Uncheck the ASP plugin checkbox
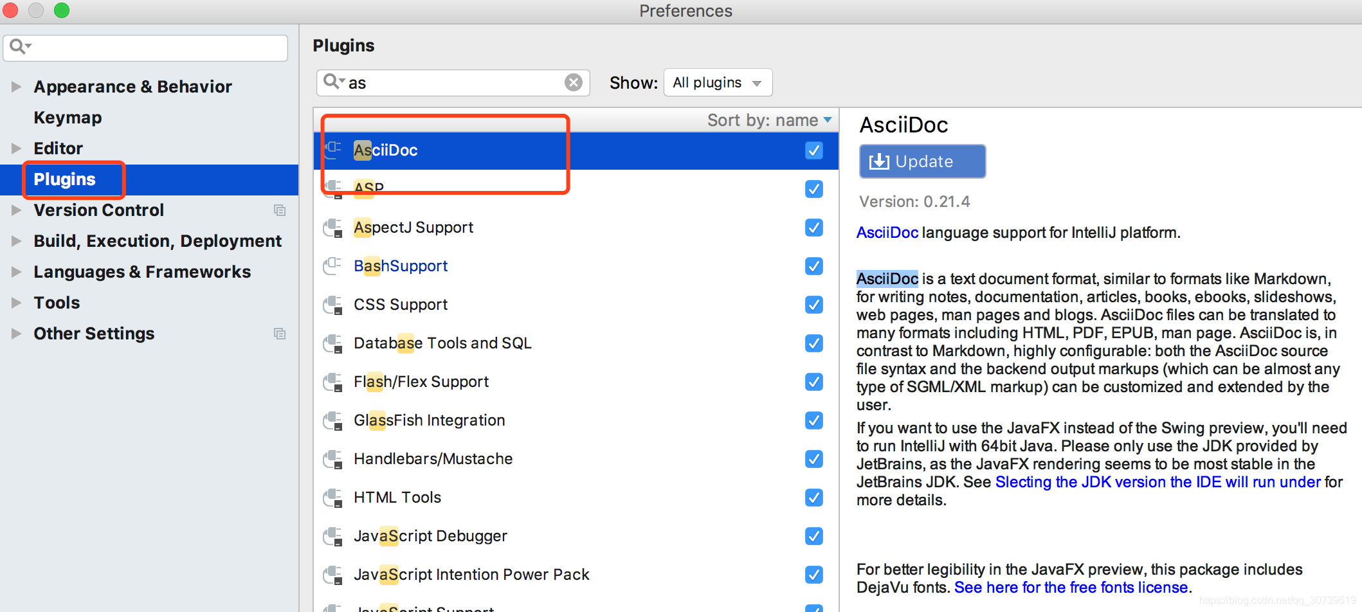The width and height of the screenshot is (1362, 612). click(x=814, y=189)
